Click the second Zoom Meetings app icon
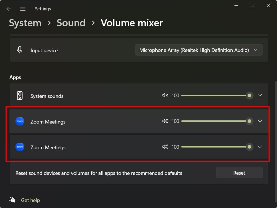The width and height of the screenshot is (277, 208). point(20,147)
